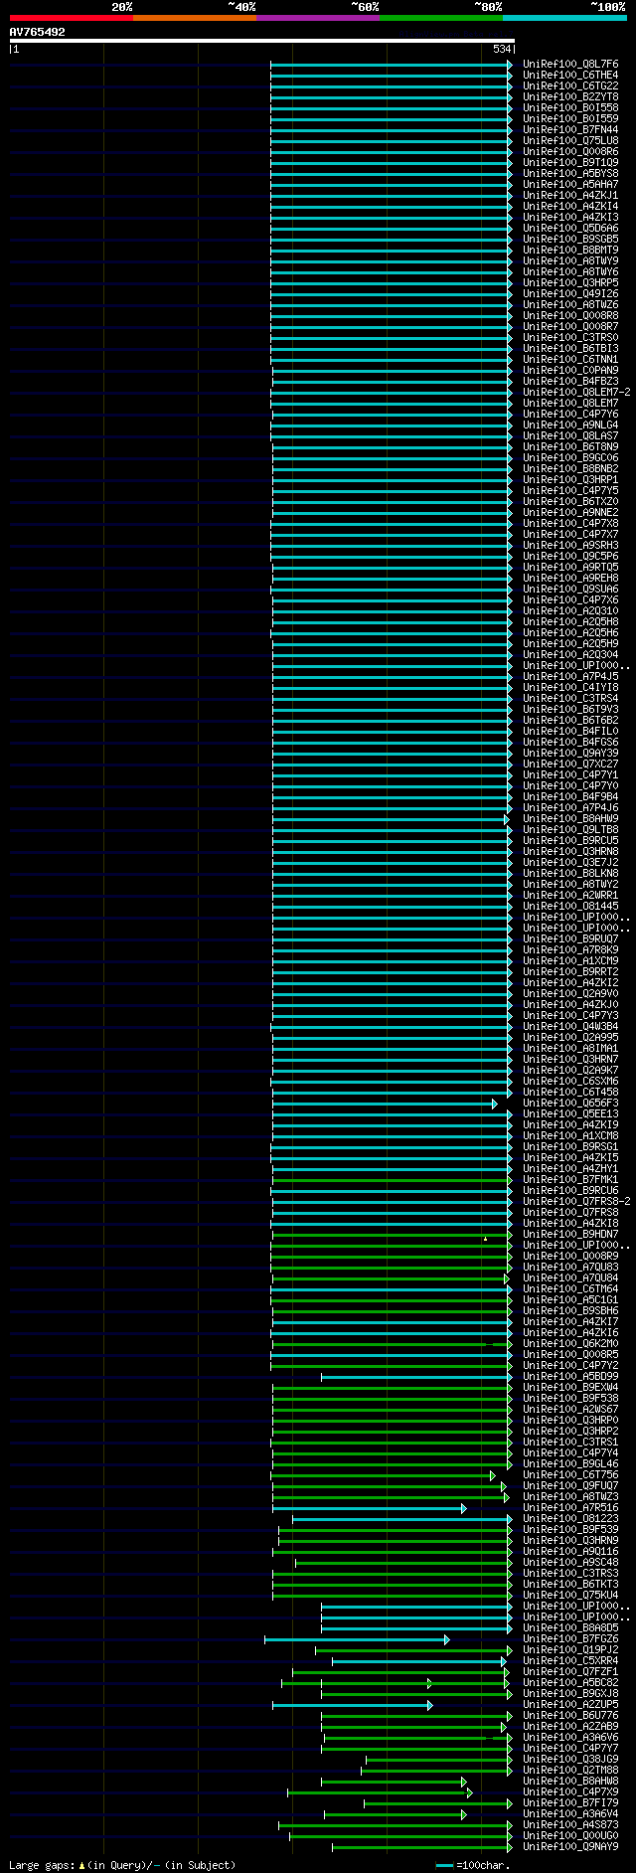
Task: Select hit UniRef100_C6T756
Action: pos(570,1475)
